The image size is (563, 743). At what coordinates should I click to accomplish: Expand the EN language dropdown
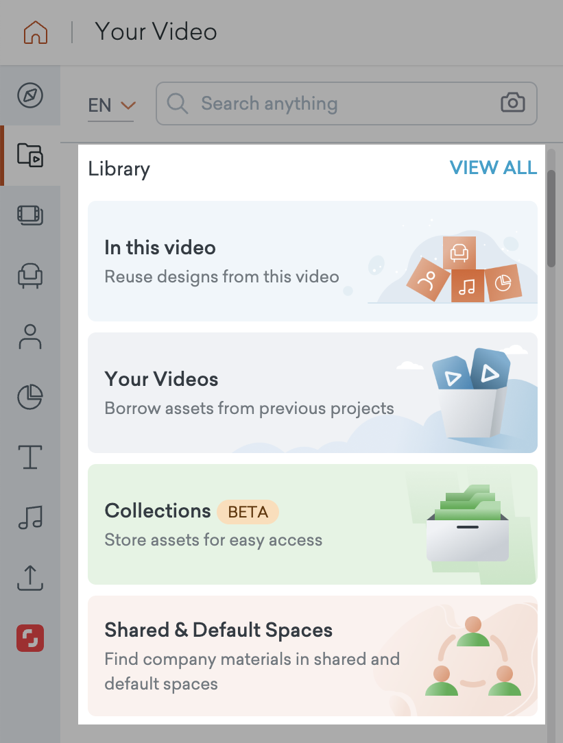click(x=111, y=105)
